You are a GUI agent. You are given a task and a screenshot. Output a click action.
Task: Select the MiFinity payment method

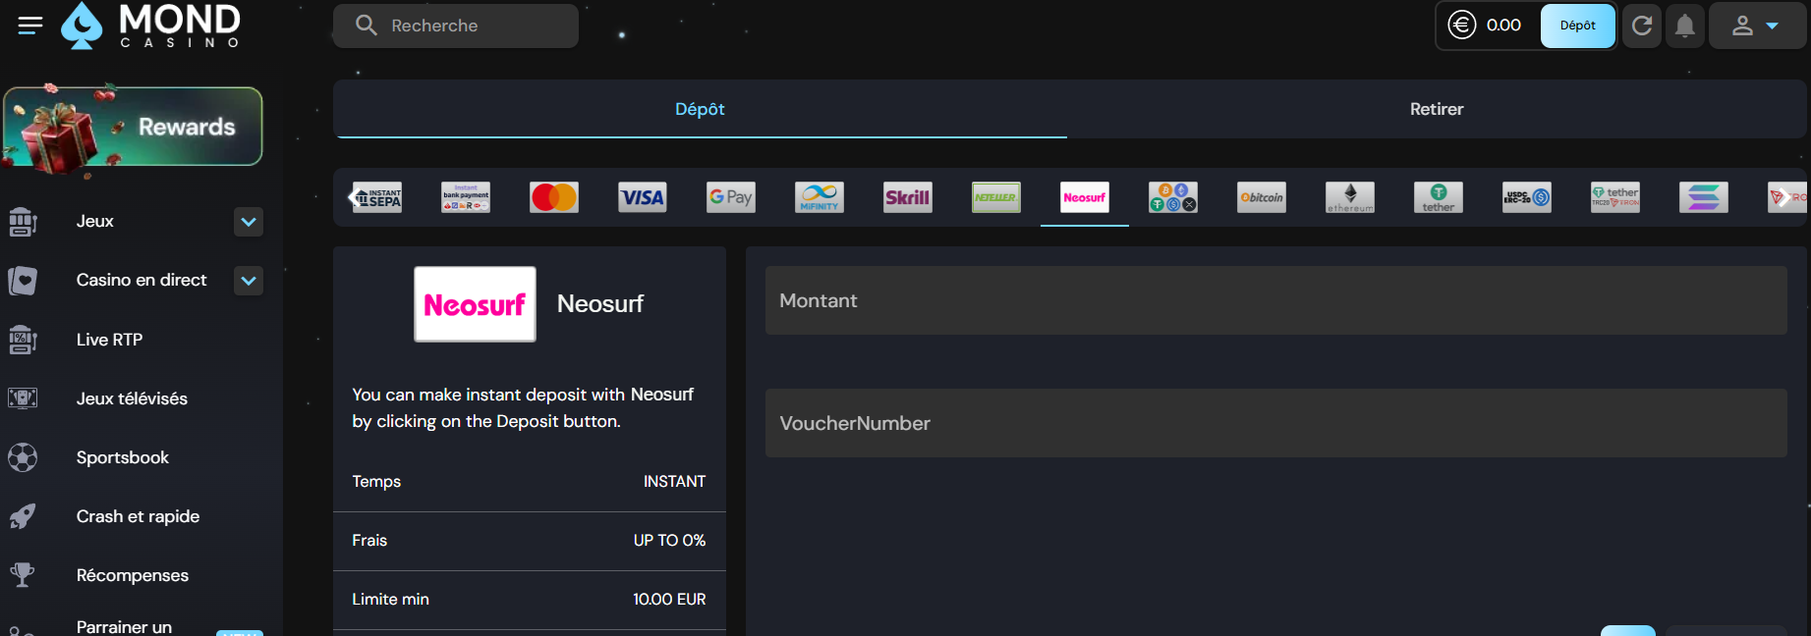[820, 197]
